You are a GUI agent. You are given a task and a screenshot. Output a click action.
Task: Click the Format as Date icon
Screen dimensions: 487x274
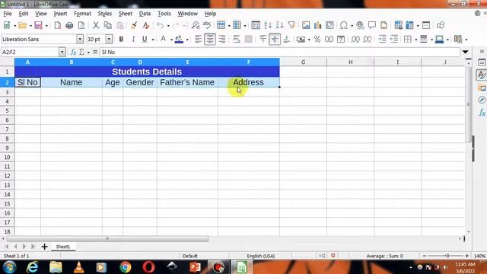tap(341, 39)
